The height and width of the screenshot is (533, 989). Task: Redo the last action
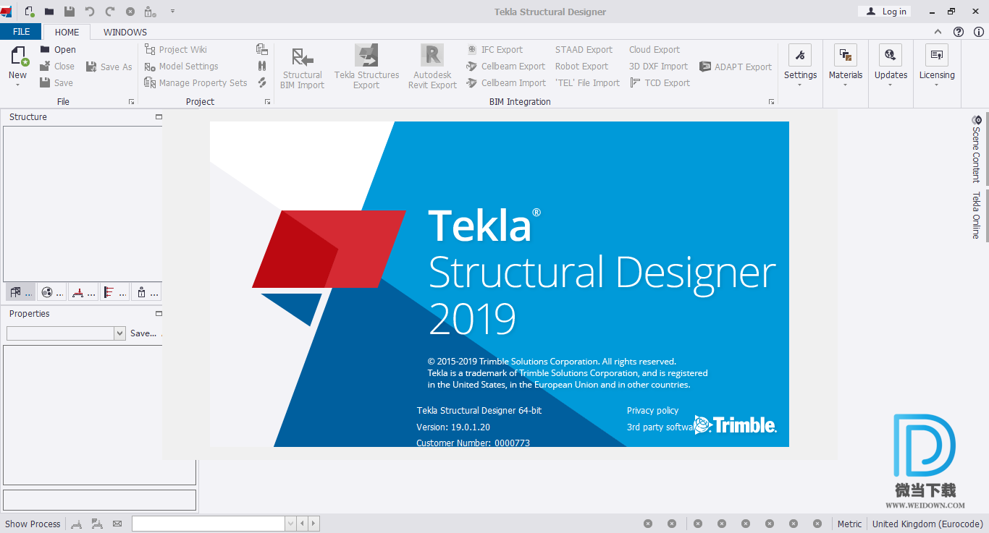110,12
